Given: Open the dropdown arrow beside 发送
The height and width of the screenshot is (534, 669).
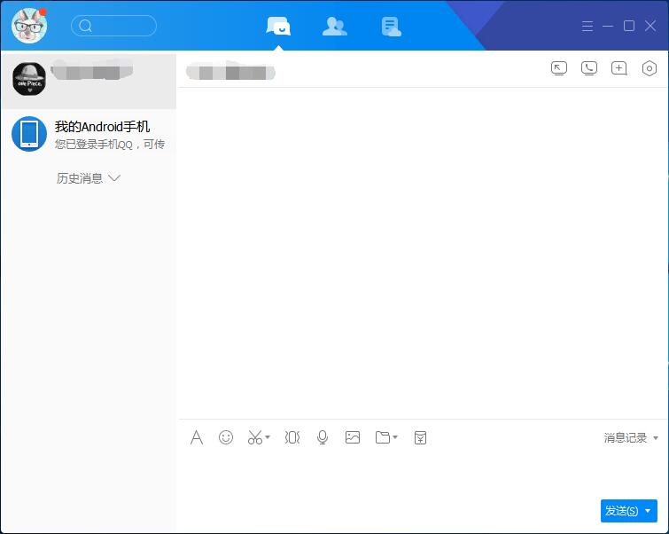Looking at the screenshot, I should tap(649, 511).
